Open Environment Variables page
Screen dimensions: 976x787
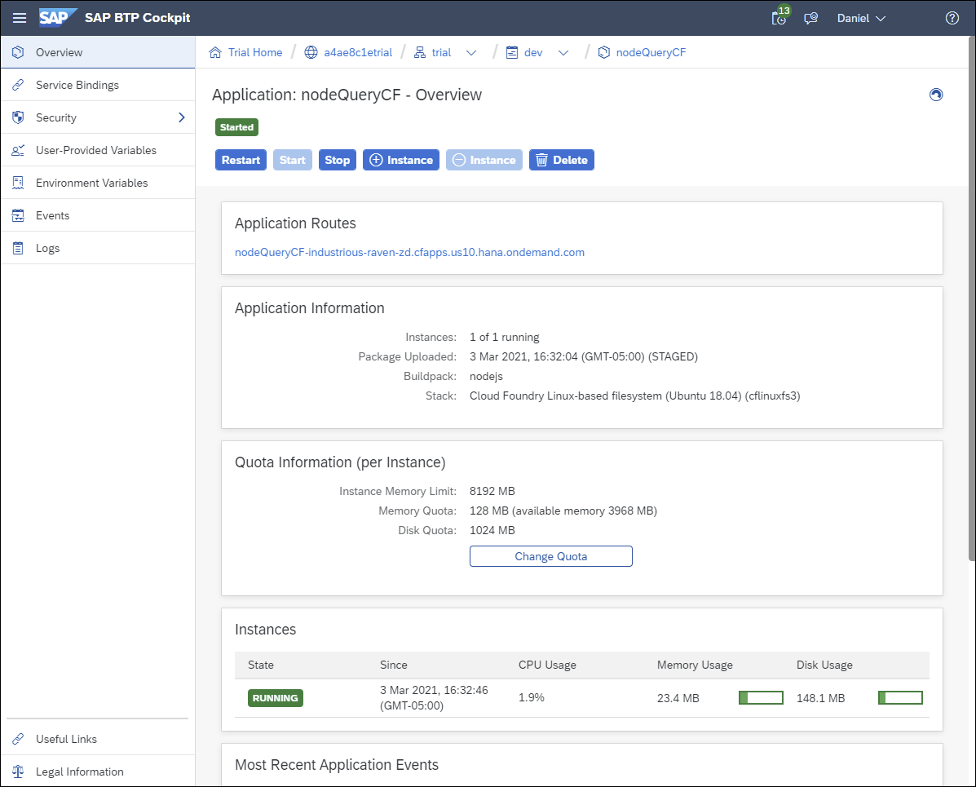click(x=98, y=183)
